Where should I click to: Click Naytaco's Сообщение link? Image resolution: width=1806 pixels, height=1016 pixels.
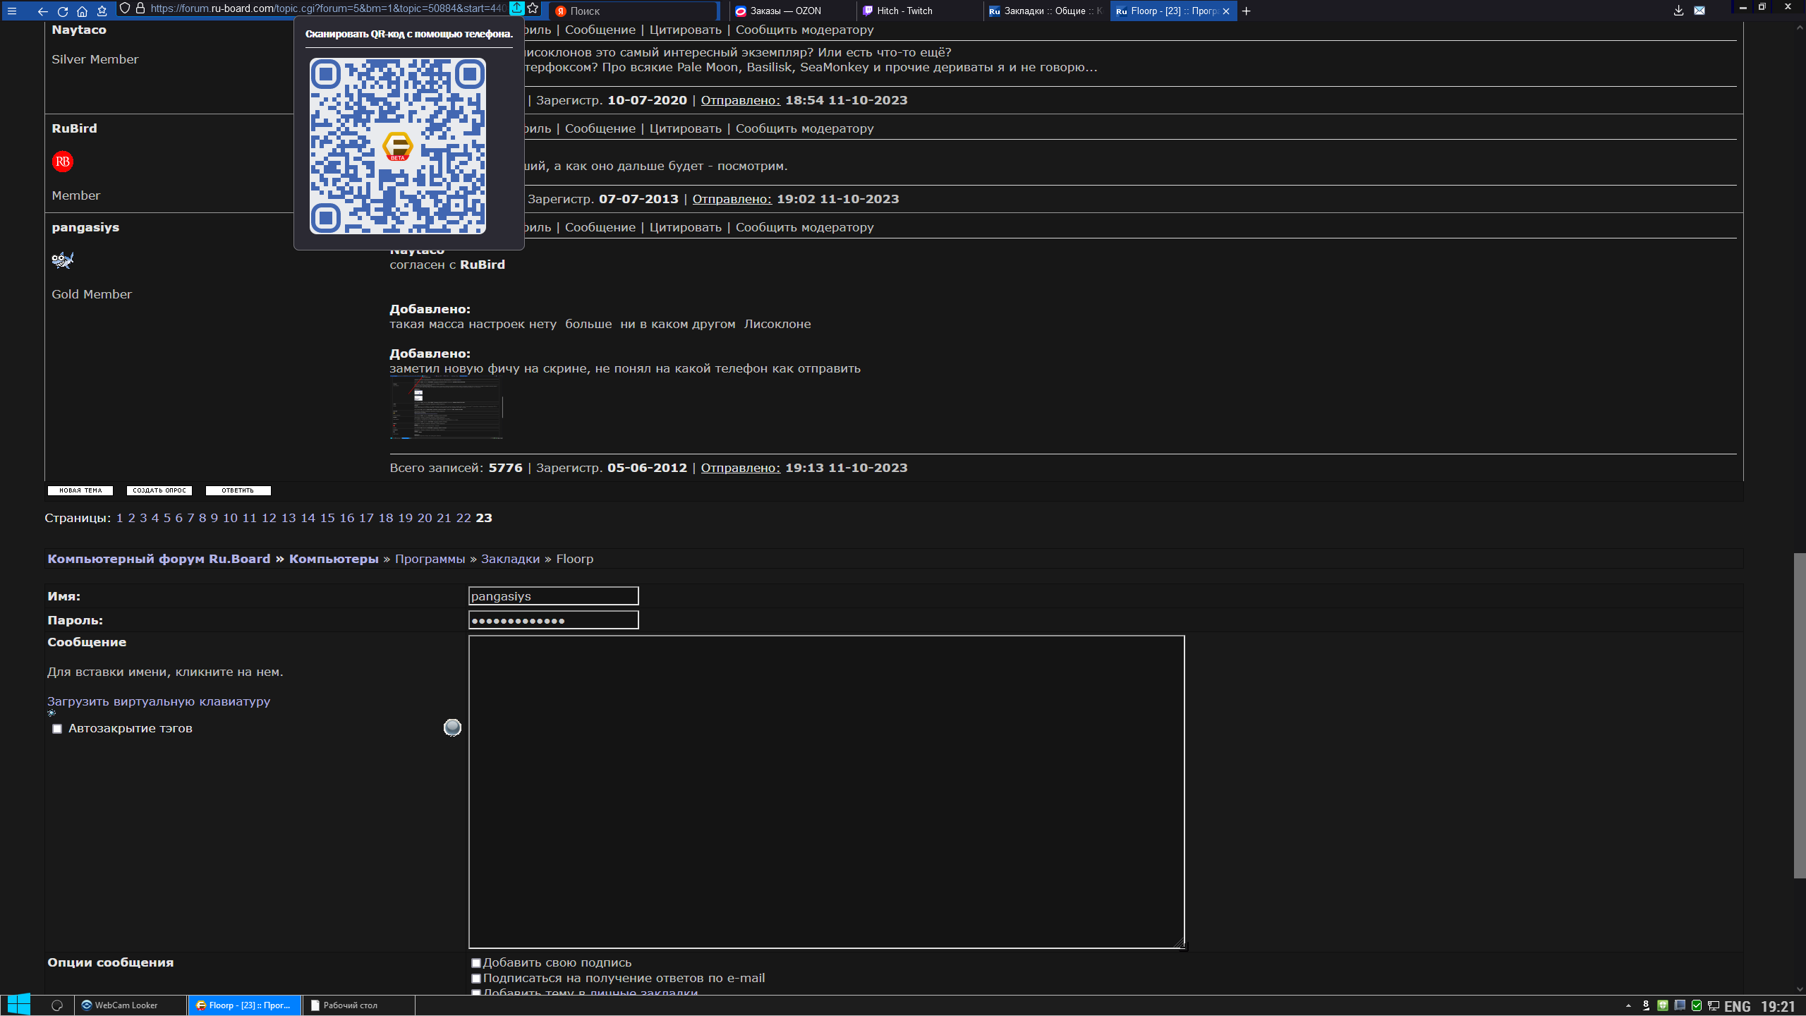click(600, 30)
